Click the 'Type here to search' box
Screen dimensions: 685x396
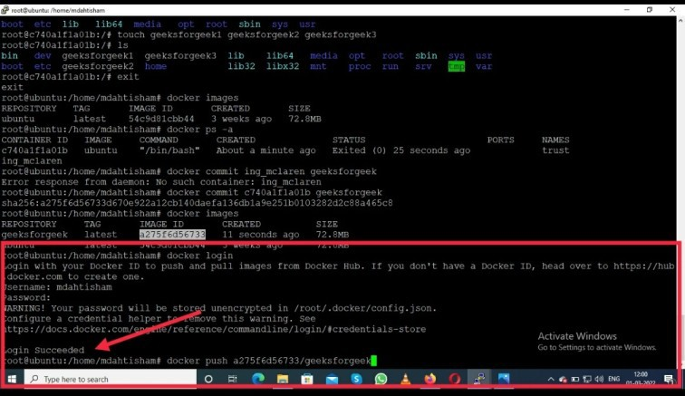point(111,379)
